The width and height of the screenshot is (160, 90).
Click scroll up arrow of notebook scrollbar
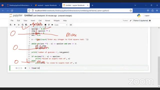point(159,28)
